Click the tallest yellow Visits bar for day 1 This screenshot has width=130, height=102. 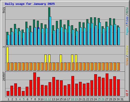[x=7, y=55]
